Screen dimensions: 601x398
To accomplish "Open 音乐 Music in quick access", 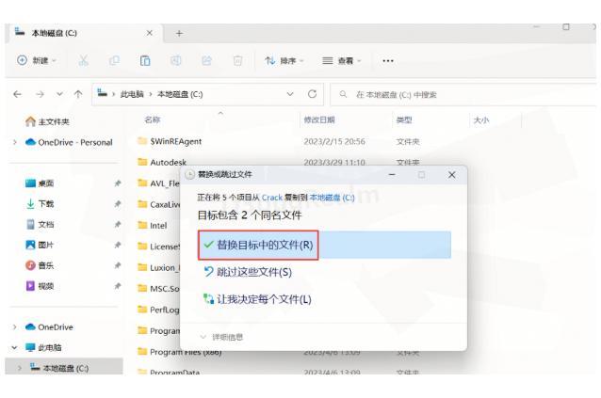I will pyautogui.click(x=40, y=265).
